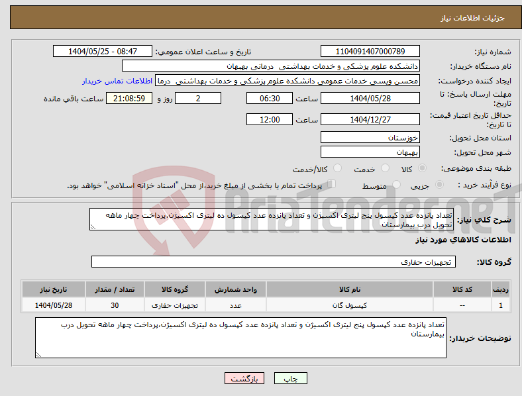Click the price validity date 1404/12/27
The height and width of the screenshot is (396, 522).
point(370,119)
